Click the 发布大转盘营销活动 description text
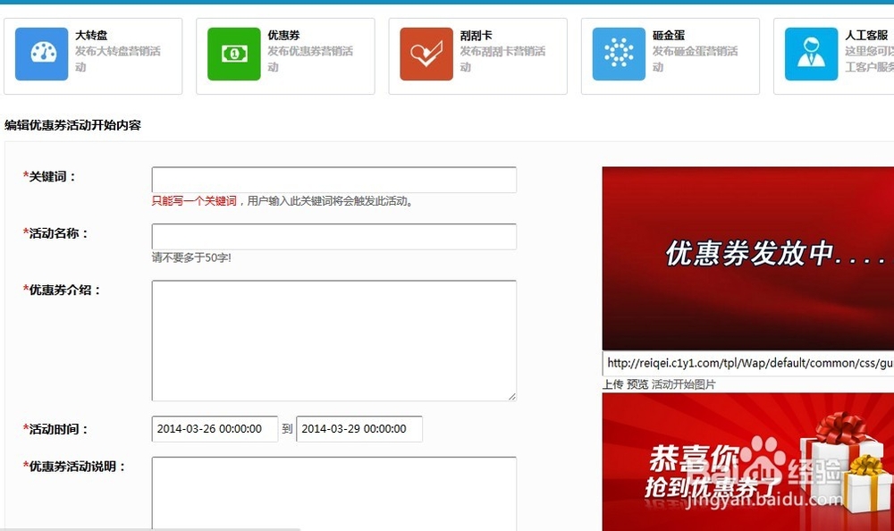Screen dimensions: 894x531 coord(118,59)
